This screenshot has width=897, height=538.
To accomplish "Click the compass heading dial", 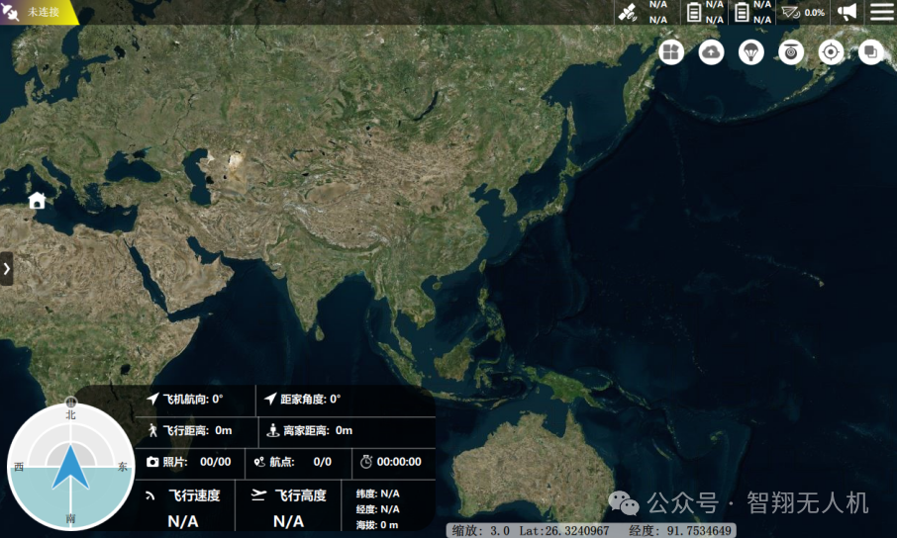I will [70, 467].
